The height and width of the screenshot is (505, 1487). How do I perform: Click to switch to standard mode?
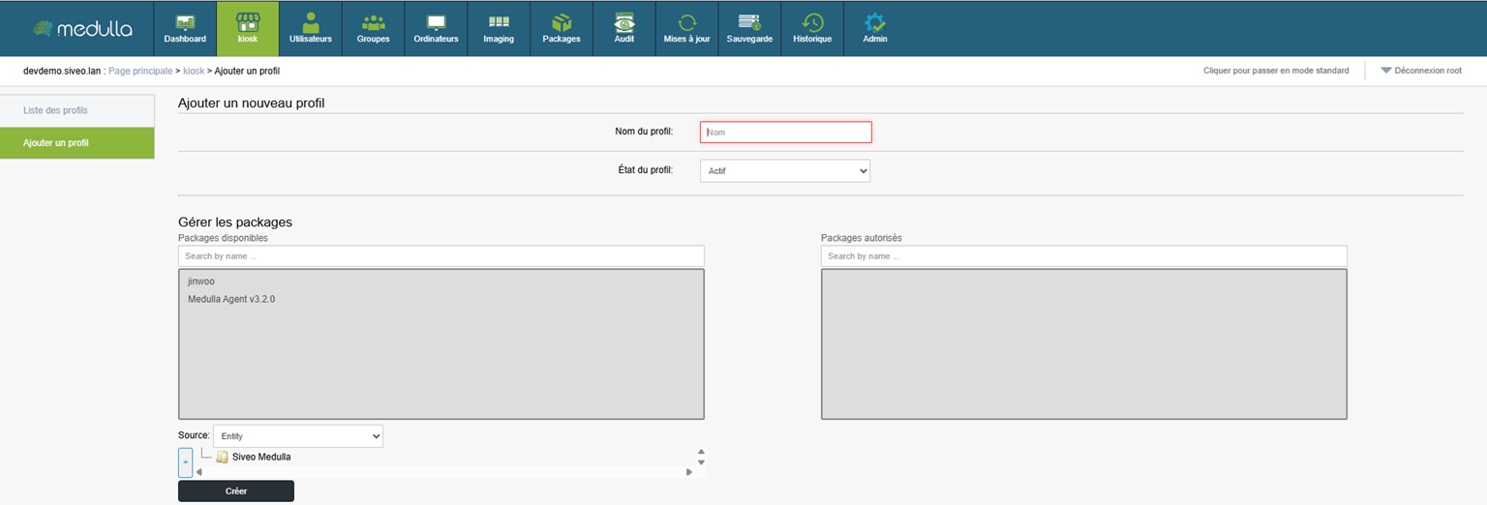click(1276, 71)
